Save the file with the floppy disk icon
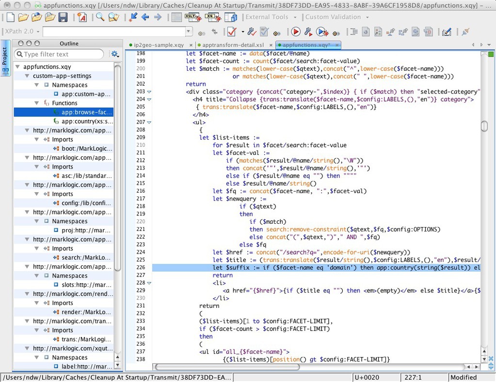The image size is (496, 382). [63, 17]
